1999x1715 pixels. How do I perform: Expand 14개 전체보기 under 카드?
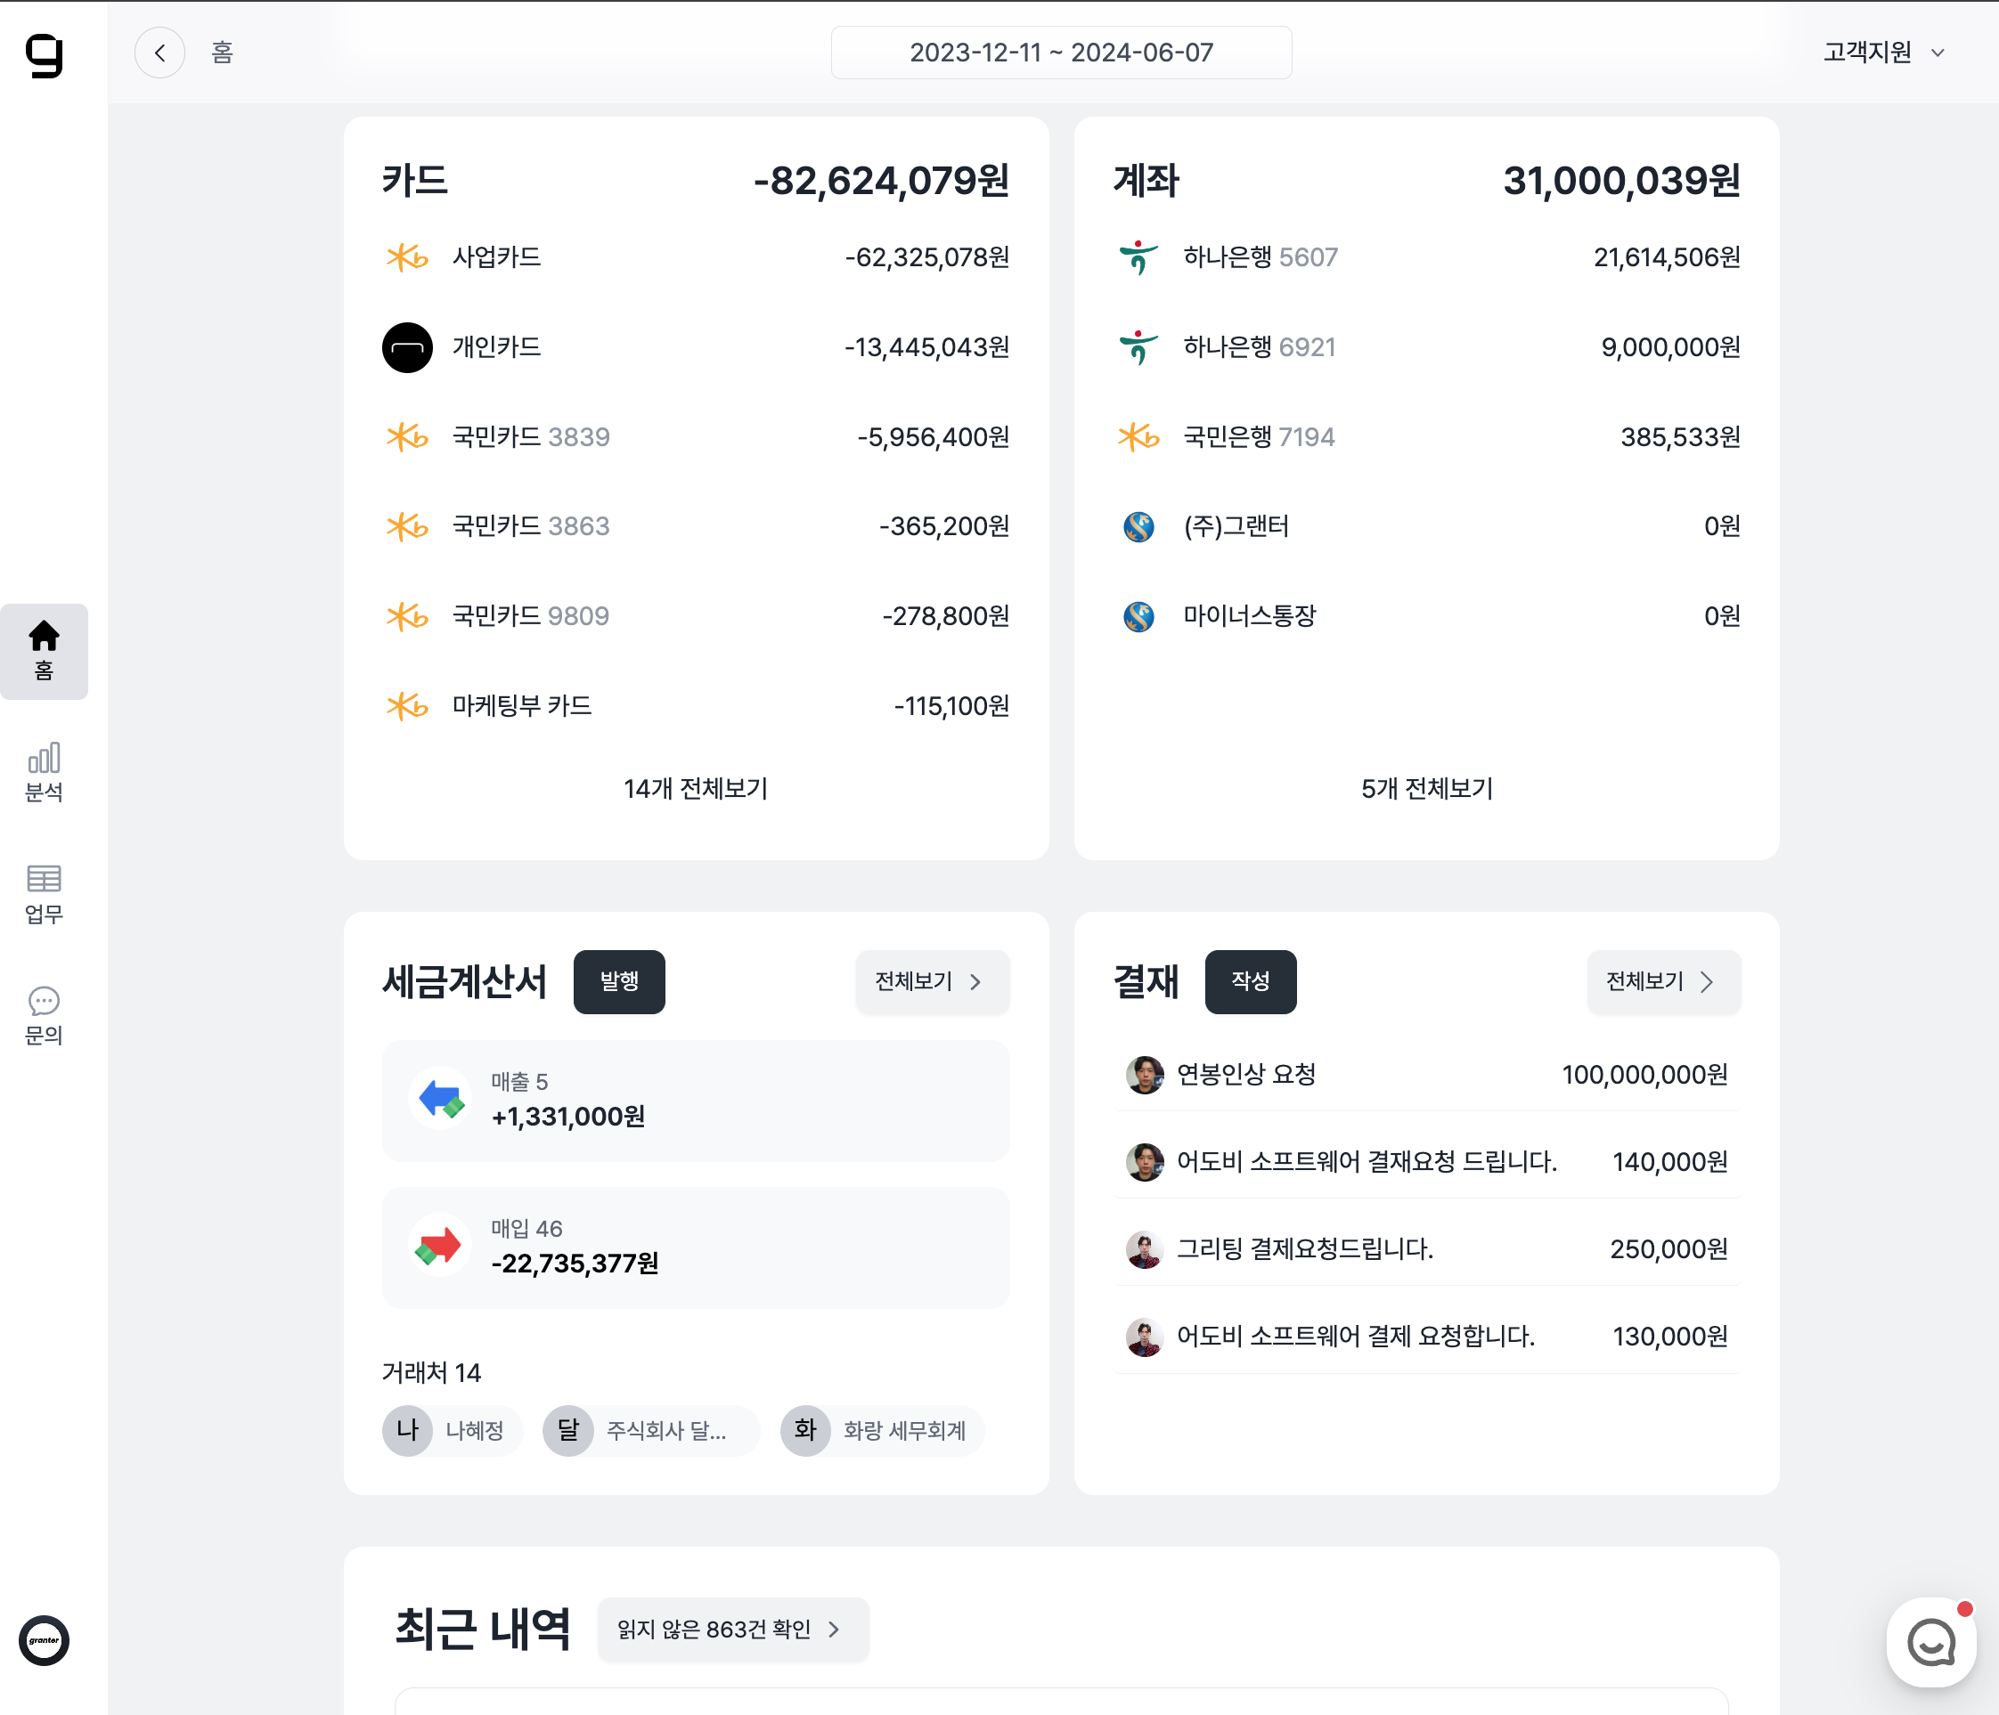click(696, 788)
